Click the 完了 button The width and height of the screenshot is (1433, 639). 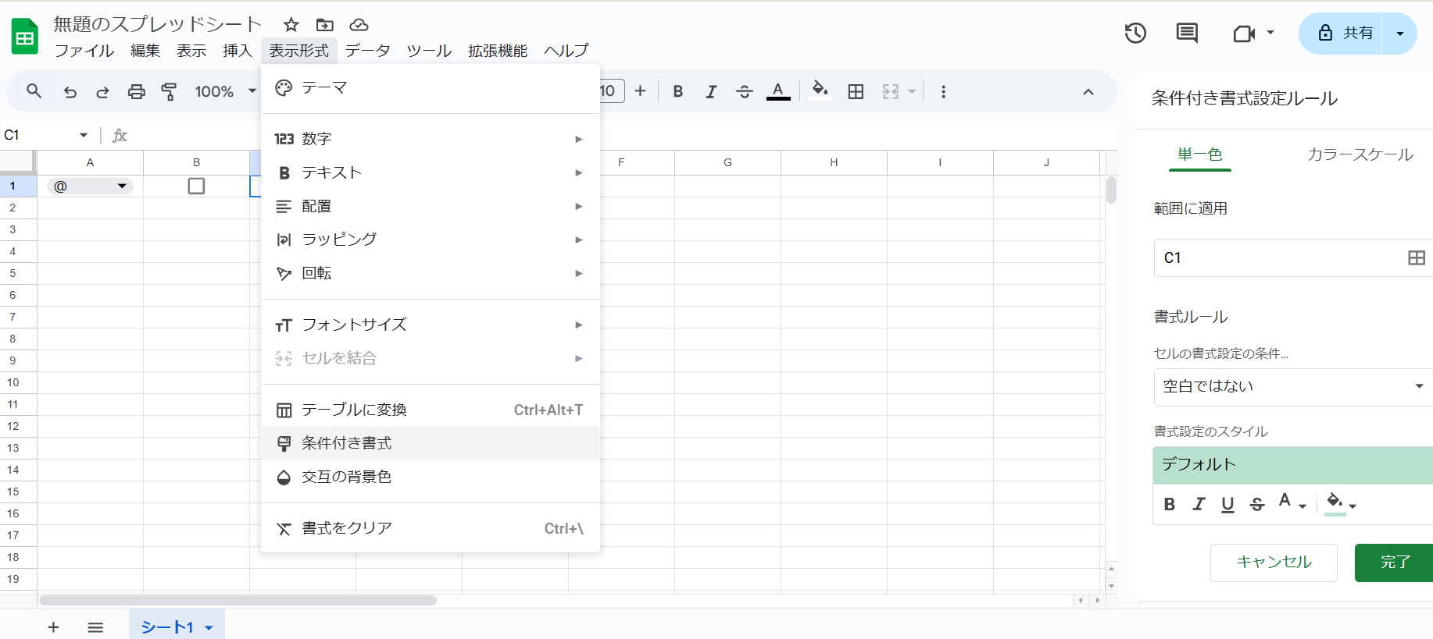point(1395,563)
